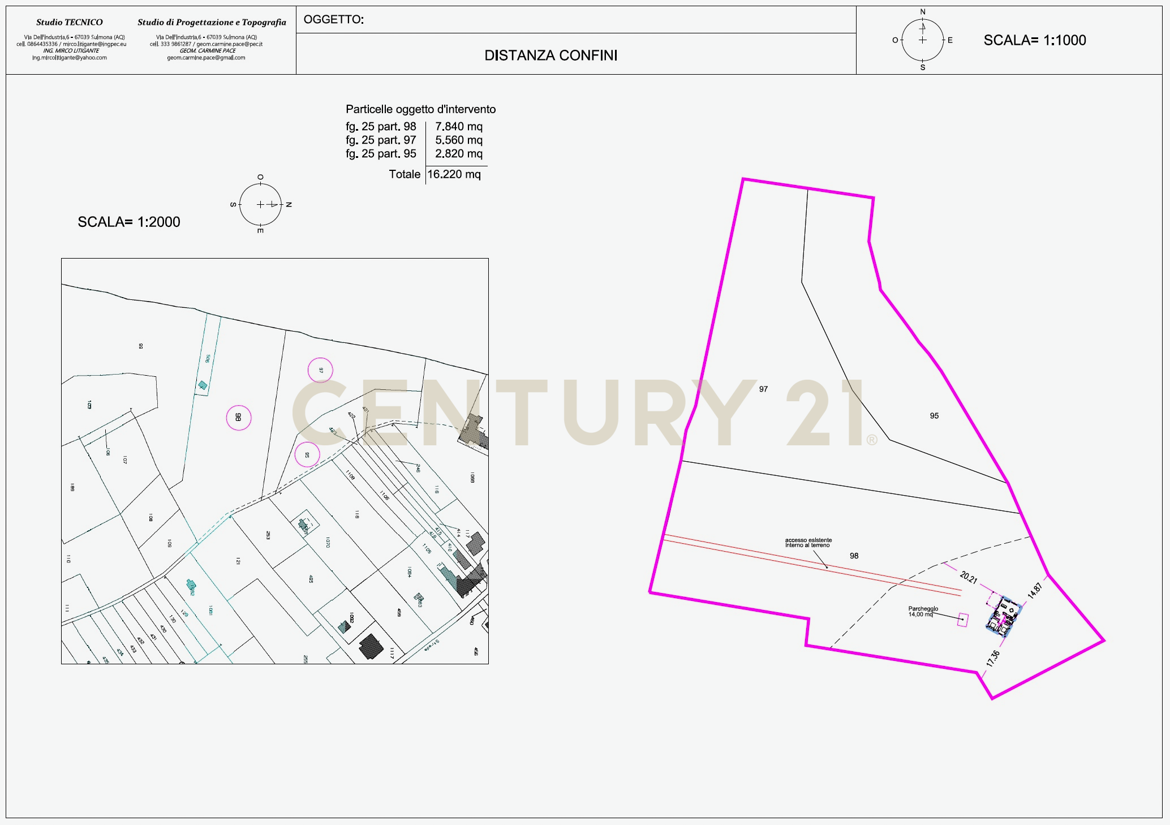The width and height of the screenshot is (1170, 825).
Task: Click the "accesso esistente interno al terreno" note
Action: pos(808,543)
